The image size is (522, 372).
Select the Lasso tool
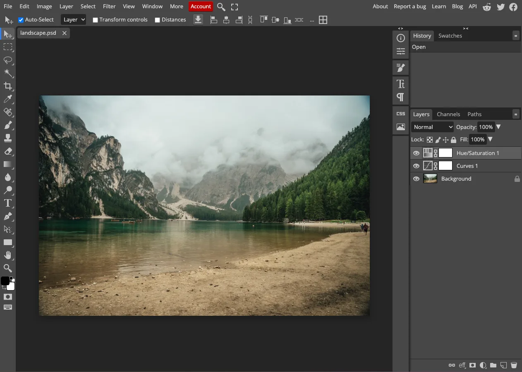pos(8,60)
